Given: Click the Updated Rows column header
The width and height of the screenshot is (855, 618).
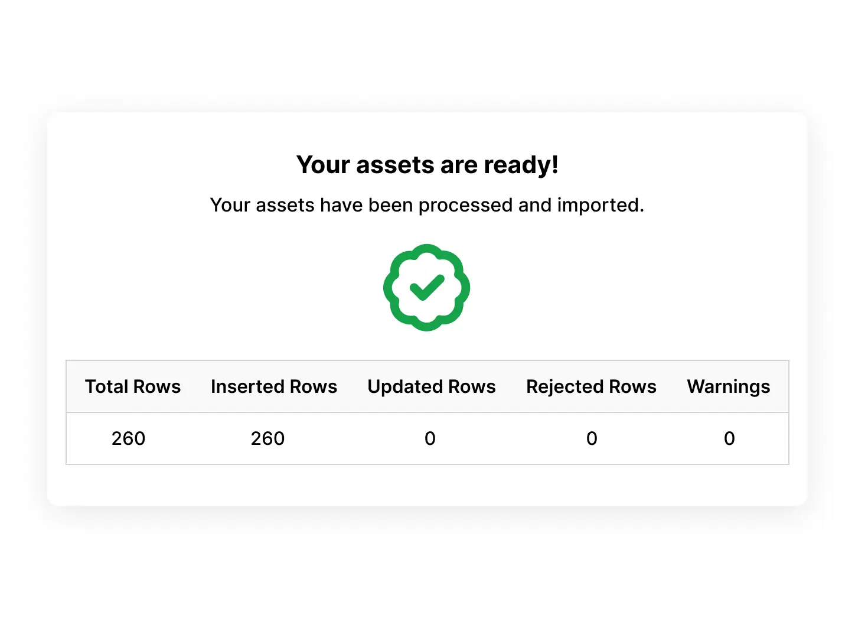Looking at the screenshot, I should pos(432,386).
